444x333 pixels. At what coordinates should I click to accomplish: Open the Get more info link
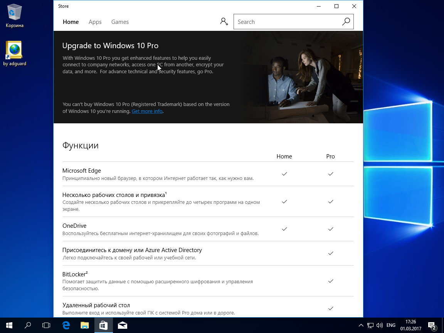[x=147, y=111]
